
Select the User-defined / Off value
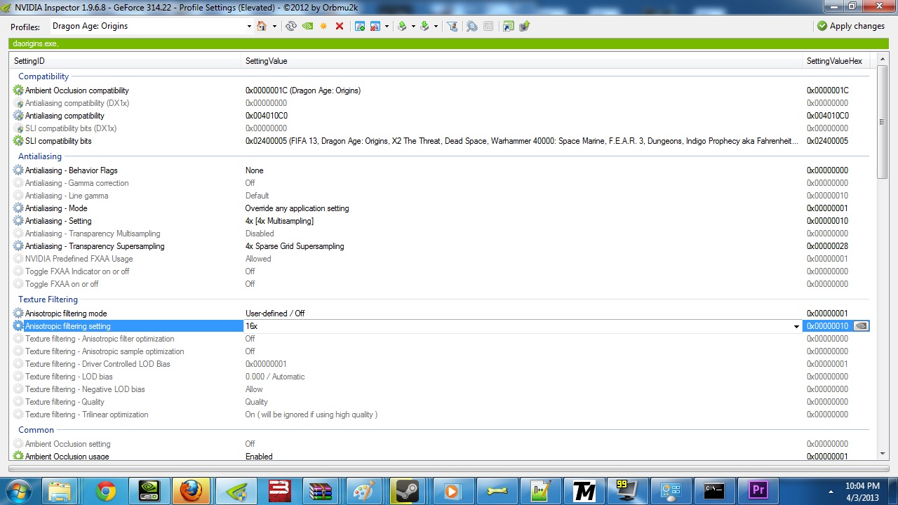tap(275, 314)
